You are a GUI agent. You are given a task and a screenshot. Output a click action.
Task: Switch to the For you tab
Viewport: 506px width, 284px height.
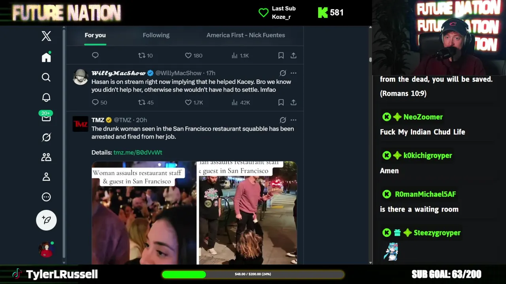tap(95, 35)
